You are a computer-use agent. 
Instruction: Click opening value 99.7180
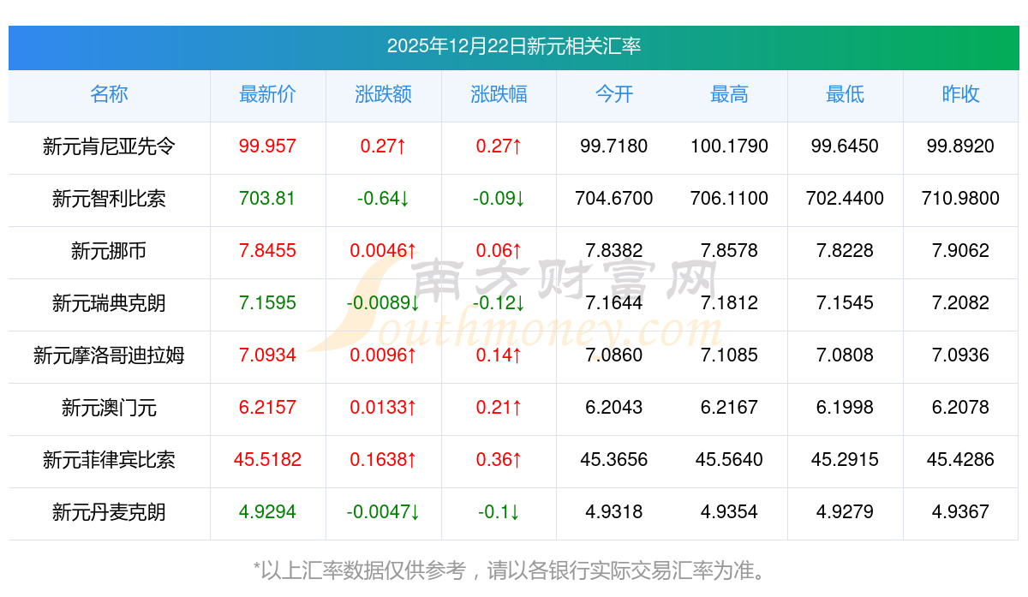point(614,146)
